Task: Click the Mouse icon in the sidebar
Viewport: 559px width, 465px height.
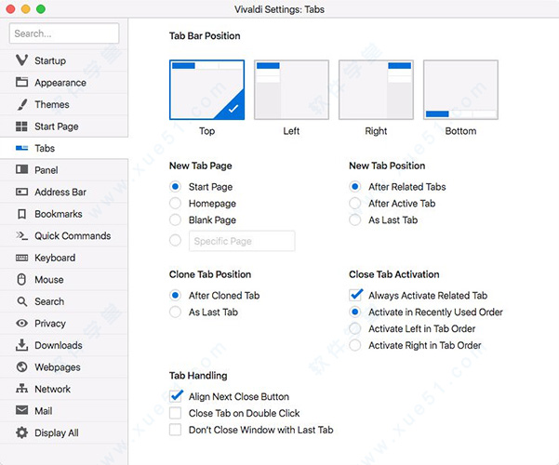Action: tap(21, 279)
